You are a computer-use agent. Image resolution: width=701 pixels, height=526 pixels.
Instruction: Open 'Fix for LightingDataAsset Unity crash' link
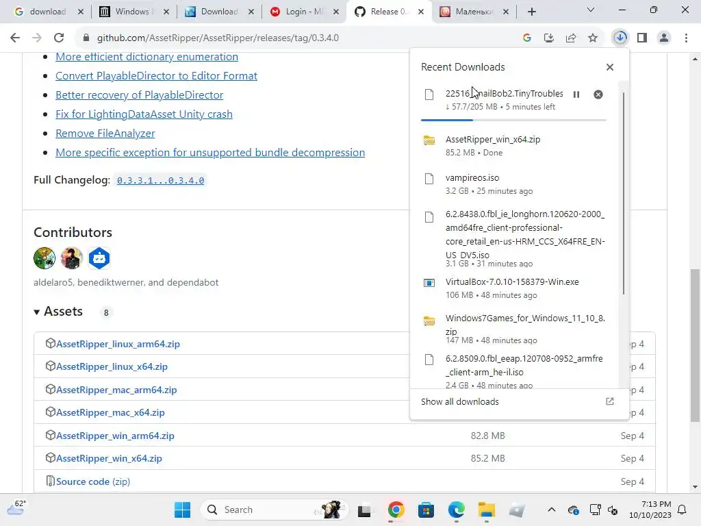point(144,114)
